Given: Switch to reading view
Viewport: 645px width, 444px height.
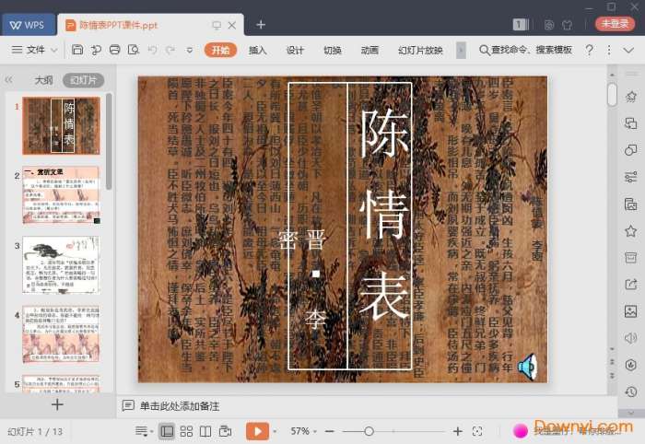Looking at the screenshot, I should pyautogui.click(x=205, y=431).
